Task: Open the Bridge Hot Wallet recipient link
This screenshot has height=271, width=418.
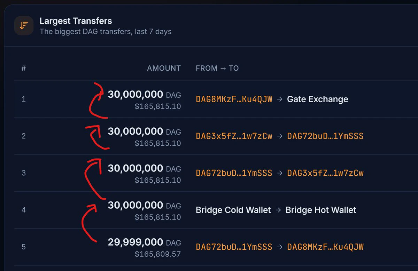Action: [x=321, y=210]
